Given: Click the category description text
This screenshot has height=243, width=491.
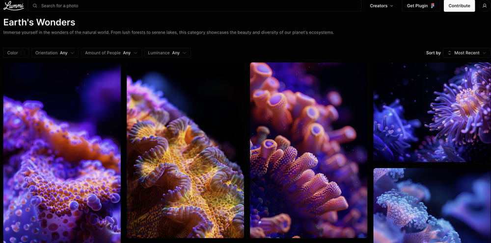Looking at the screenshot, I should click(168, 32).
